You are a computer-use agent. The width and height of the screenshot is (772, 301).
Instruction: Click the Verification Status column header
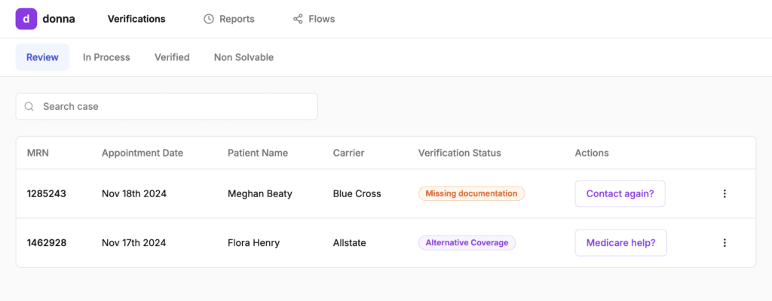tap(459, 153)
